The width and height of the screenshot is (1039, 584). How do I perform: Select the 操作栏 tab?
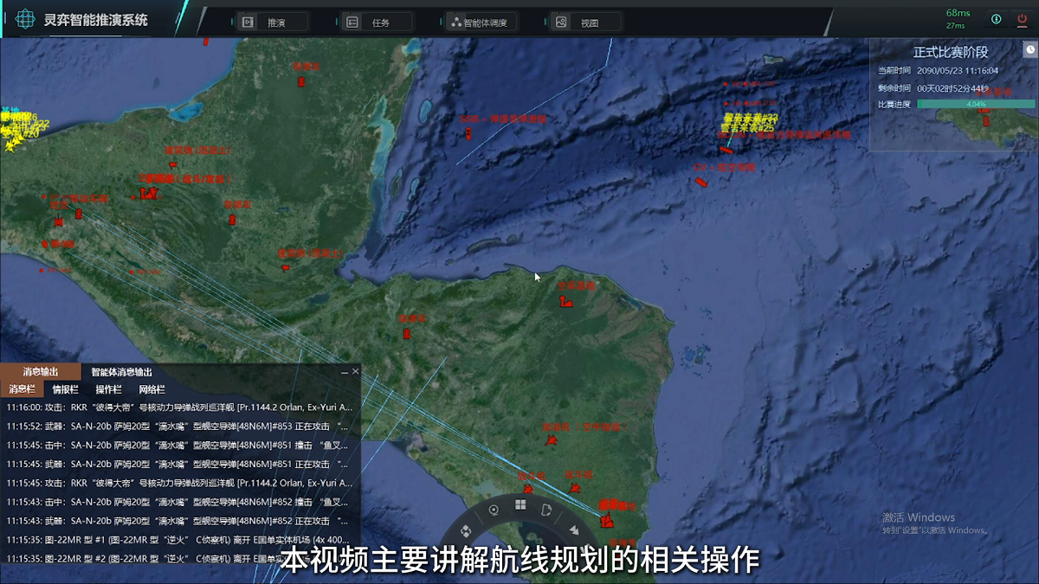click(108, 389)
